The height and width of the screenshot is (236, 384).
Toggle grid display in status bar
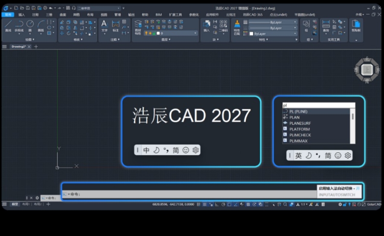(204, 204)
